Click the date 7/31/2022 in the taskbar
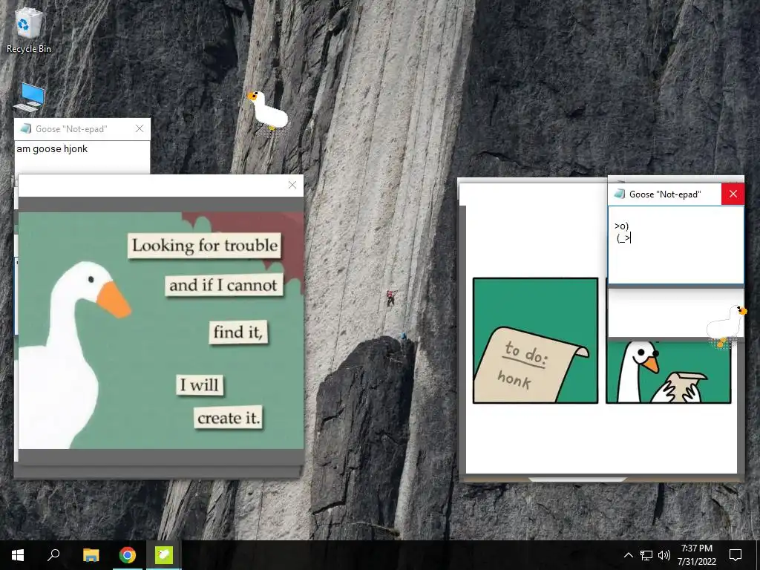 (x=696, y=562)
